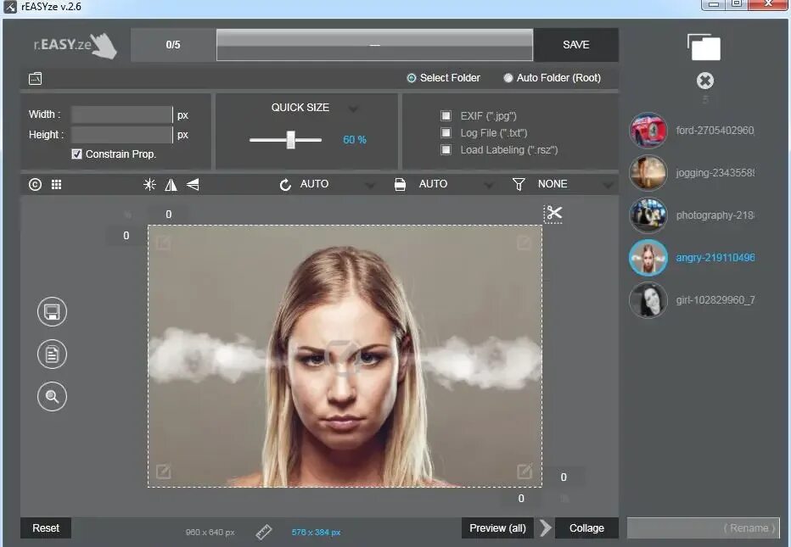This screenshot has width=791, height=547.
Task: Open the copyright watermark tool
Action: 35,185
